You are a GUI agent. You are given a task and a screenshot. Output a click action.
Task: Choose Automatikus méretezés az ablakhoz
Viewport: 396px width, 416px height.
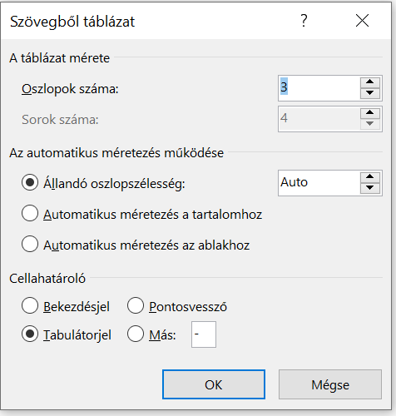point(30,244)
